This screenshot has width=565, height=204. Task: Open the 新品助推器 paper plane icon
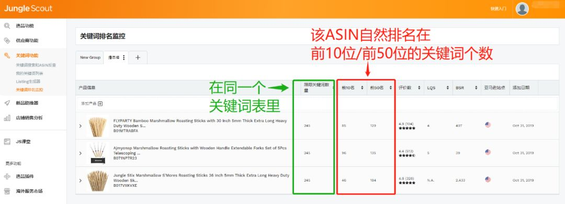pyautogui.click(x=7, y=103)
